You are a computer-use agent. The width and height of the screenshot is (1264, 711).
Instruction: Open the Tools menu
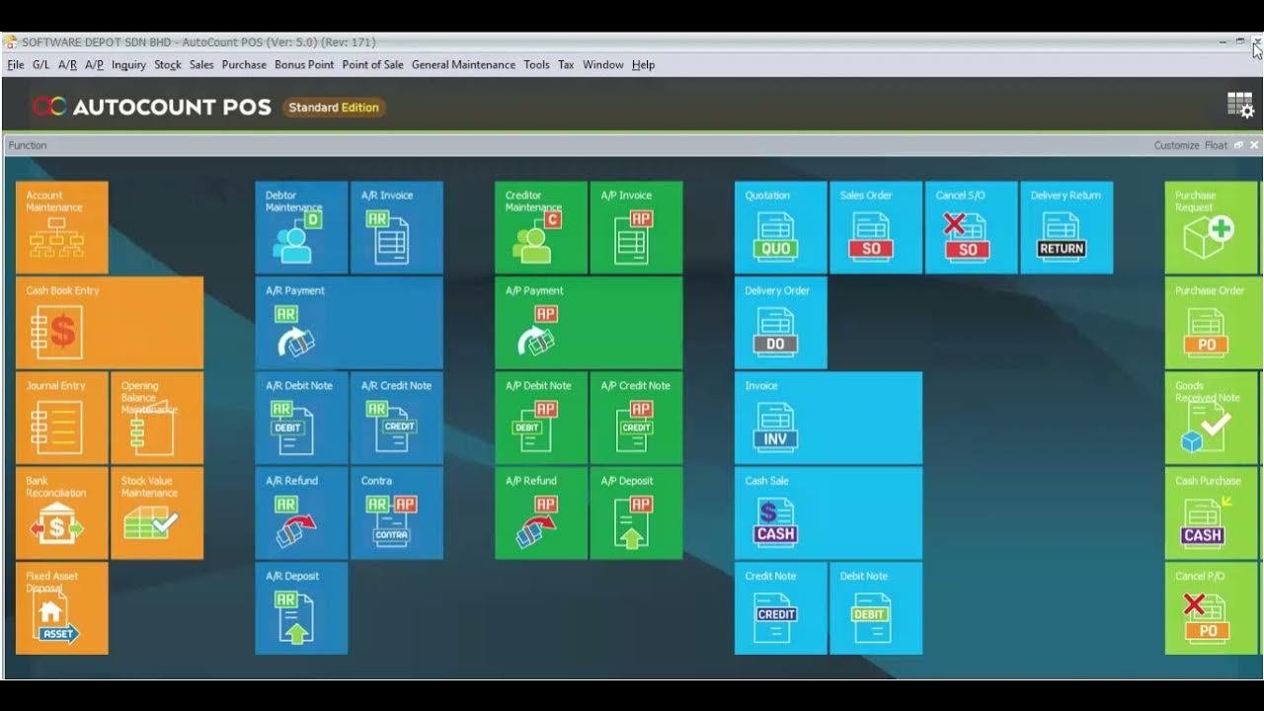[x=536, y=64]
